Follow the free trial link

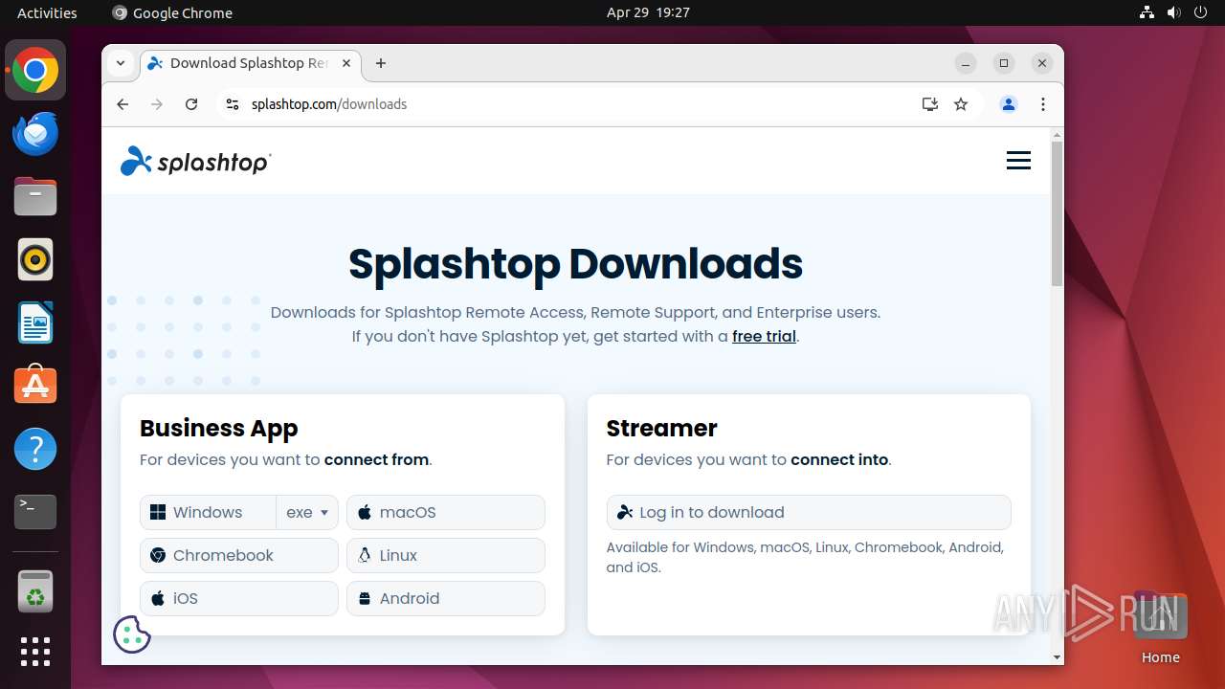[x=764, y=336]
